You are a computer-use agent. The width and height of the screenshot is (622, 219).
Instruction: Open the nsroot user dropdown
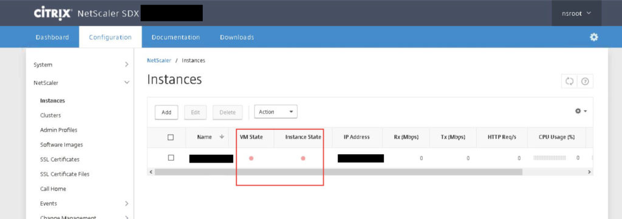tap(576, 13)
